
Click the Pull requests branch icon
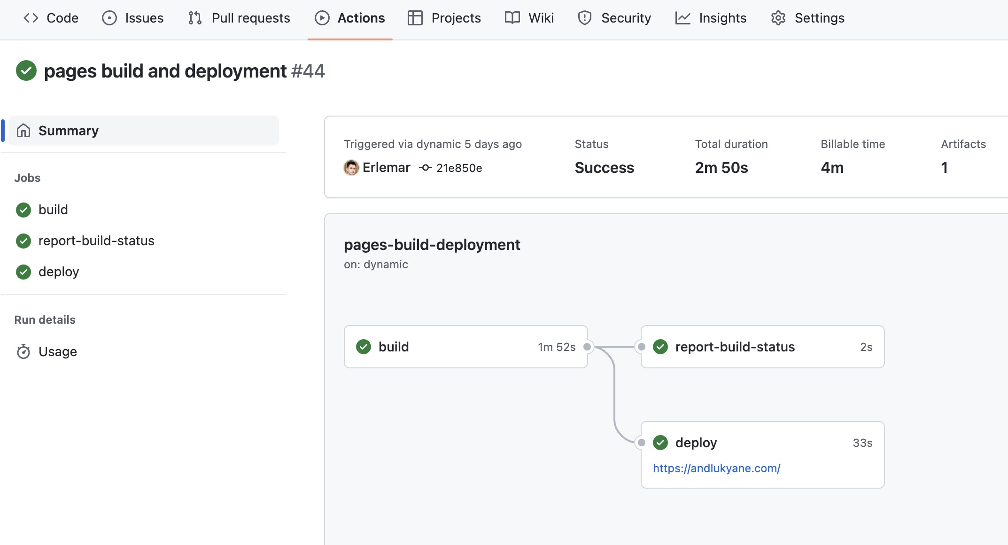[x=195, y=18]
